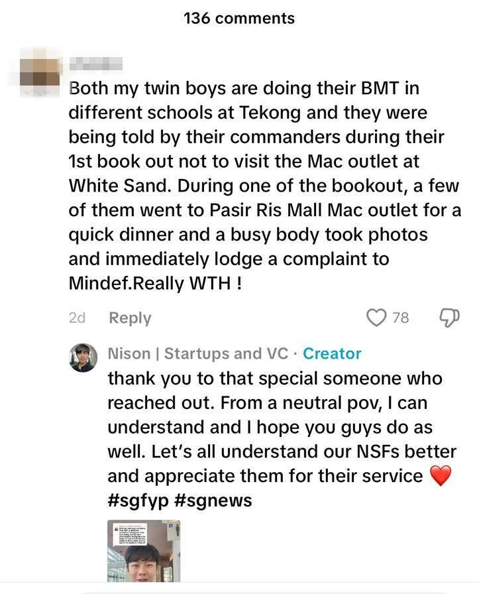Click the 78 likes count
Image resolution: width=479 pixels, height=594 pixels.
tap(400, 318)
